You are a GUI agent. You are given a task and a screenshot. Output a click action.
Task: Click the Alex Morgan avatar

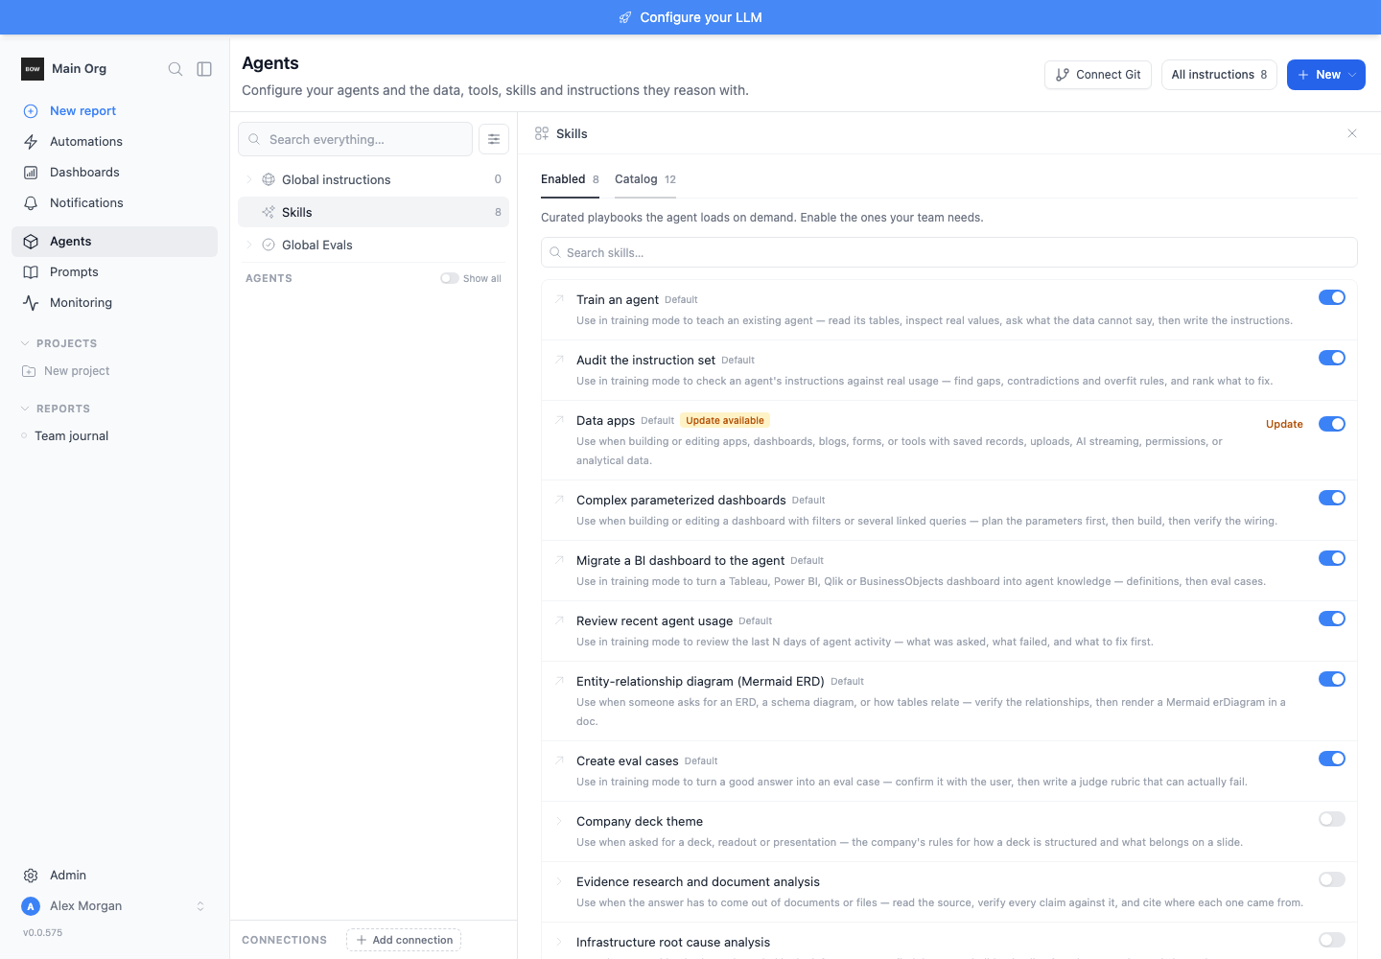point(31,906)
